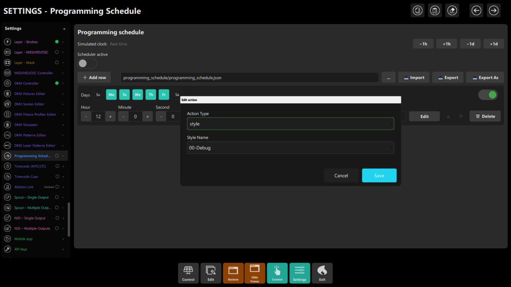Go back with the left arrow icon
The image size is (511, 287).
(476, 11)
